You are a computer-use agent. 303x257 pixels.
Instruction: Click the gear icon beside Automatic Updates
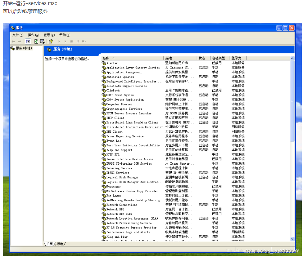(104, 77)
